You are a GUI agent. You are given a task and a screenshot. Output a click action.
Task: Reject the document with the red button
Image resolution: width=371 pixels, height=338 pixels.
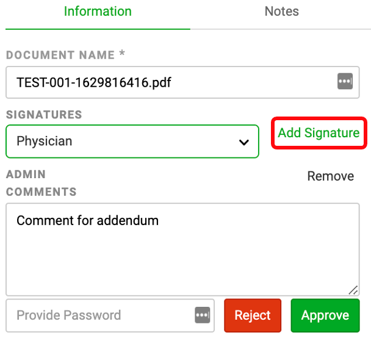coord(253,315)
